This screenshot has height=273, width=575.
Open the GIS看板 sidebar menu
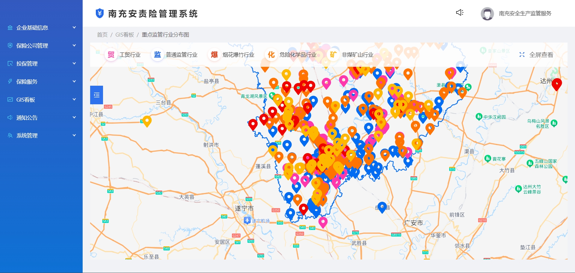click(26, 99)
